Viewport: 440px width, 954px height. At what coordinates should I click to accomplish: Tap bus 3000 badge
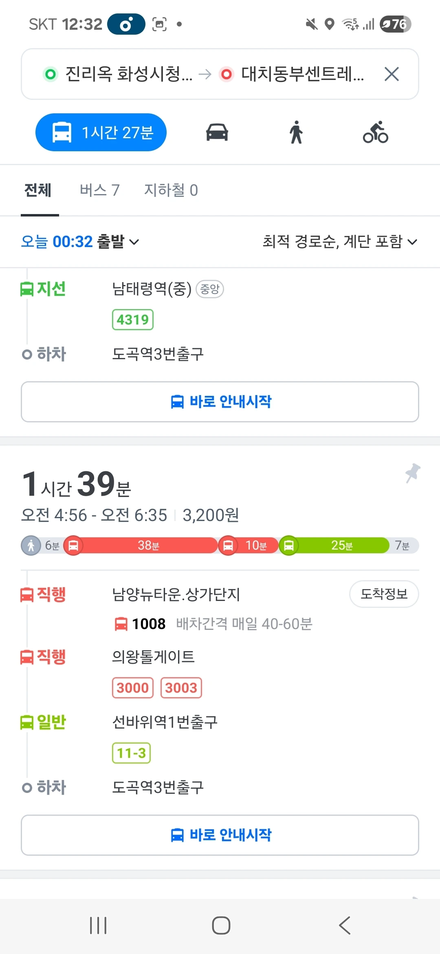[133, 688]
